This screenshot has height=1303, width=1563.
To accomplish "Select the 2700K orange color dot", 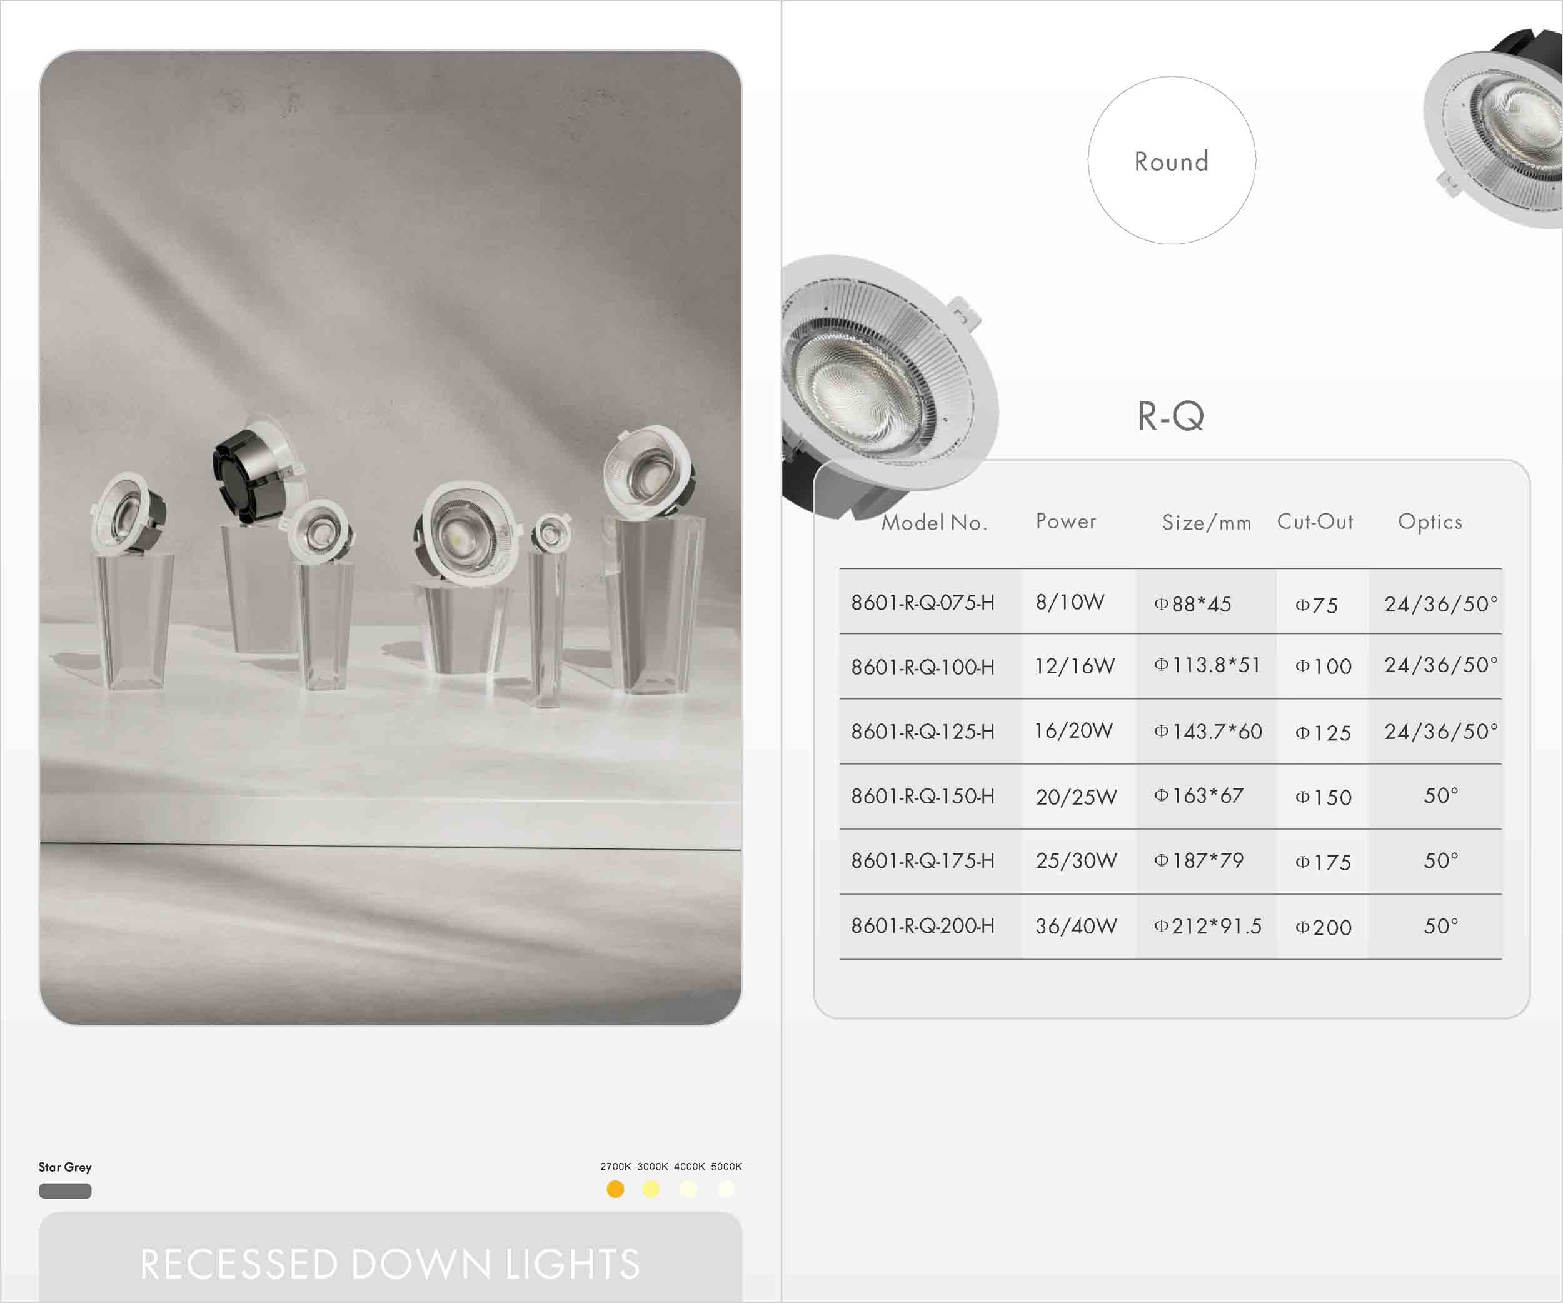I will point(615,1189).
